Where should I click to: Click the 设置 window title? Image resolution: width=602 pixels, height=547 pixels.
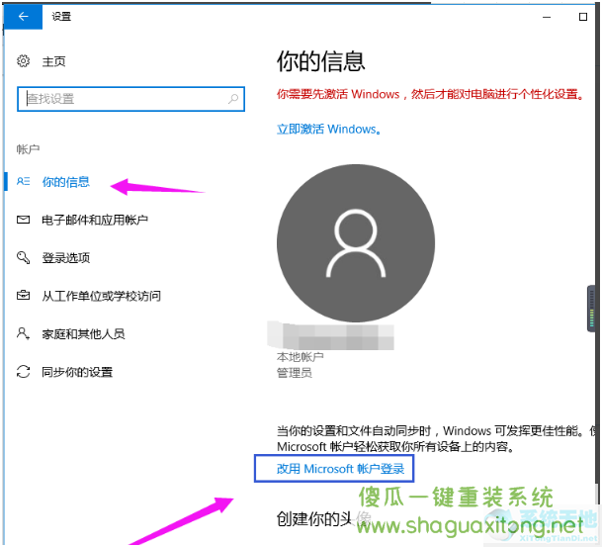61,17
